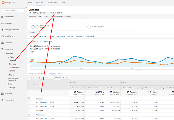Open the Export dropdown
The width and height of the screenshot is (174, 120).
pos(46,16)
